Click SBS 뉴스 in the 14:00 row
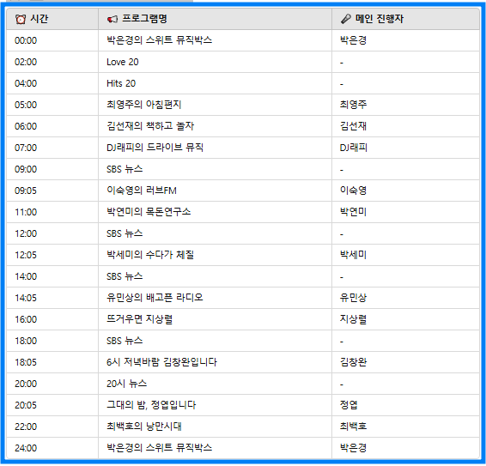This screenshot has width=486, height=466. [x=125, y=276]
